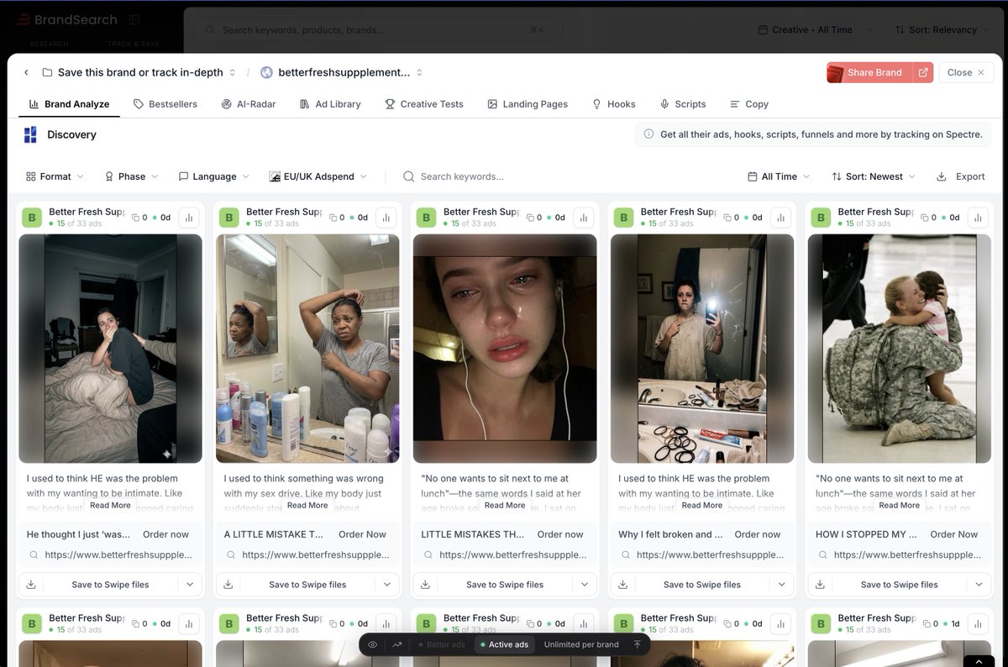This screenshot has width=1008, height=667.
Task: Click the Export button
Action: (x=961, y=176)
